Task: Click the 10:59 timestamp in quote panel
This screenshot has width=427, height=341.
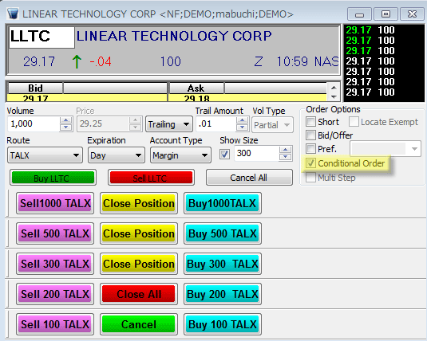Action: point(292,61)
